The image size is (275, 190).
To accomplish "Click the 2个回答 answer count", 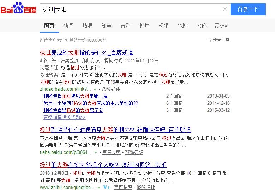I will tap(174, 96).
